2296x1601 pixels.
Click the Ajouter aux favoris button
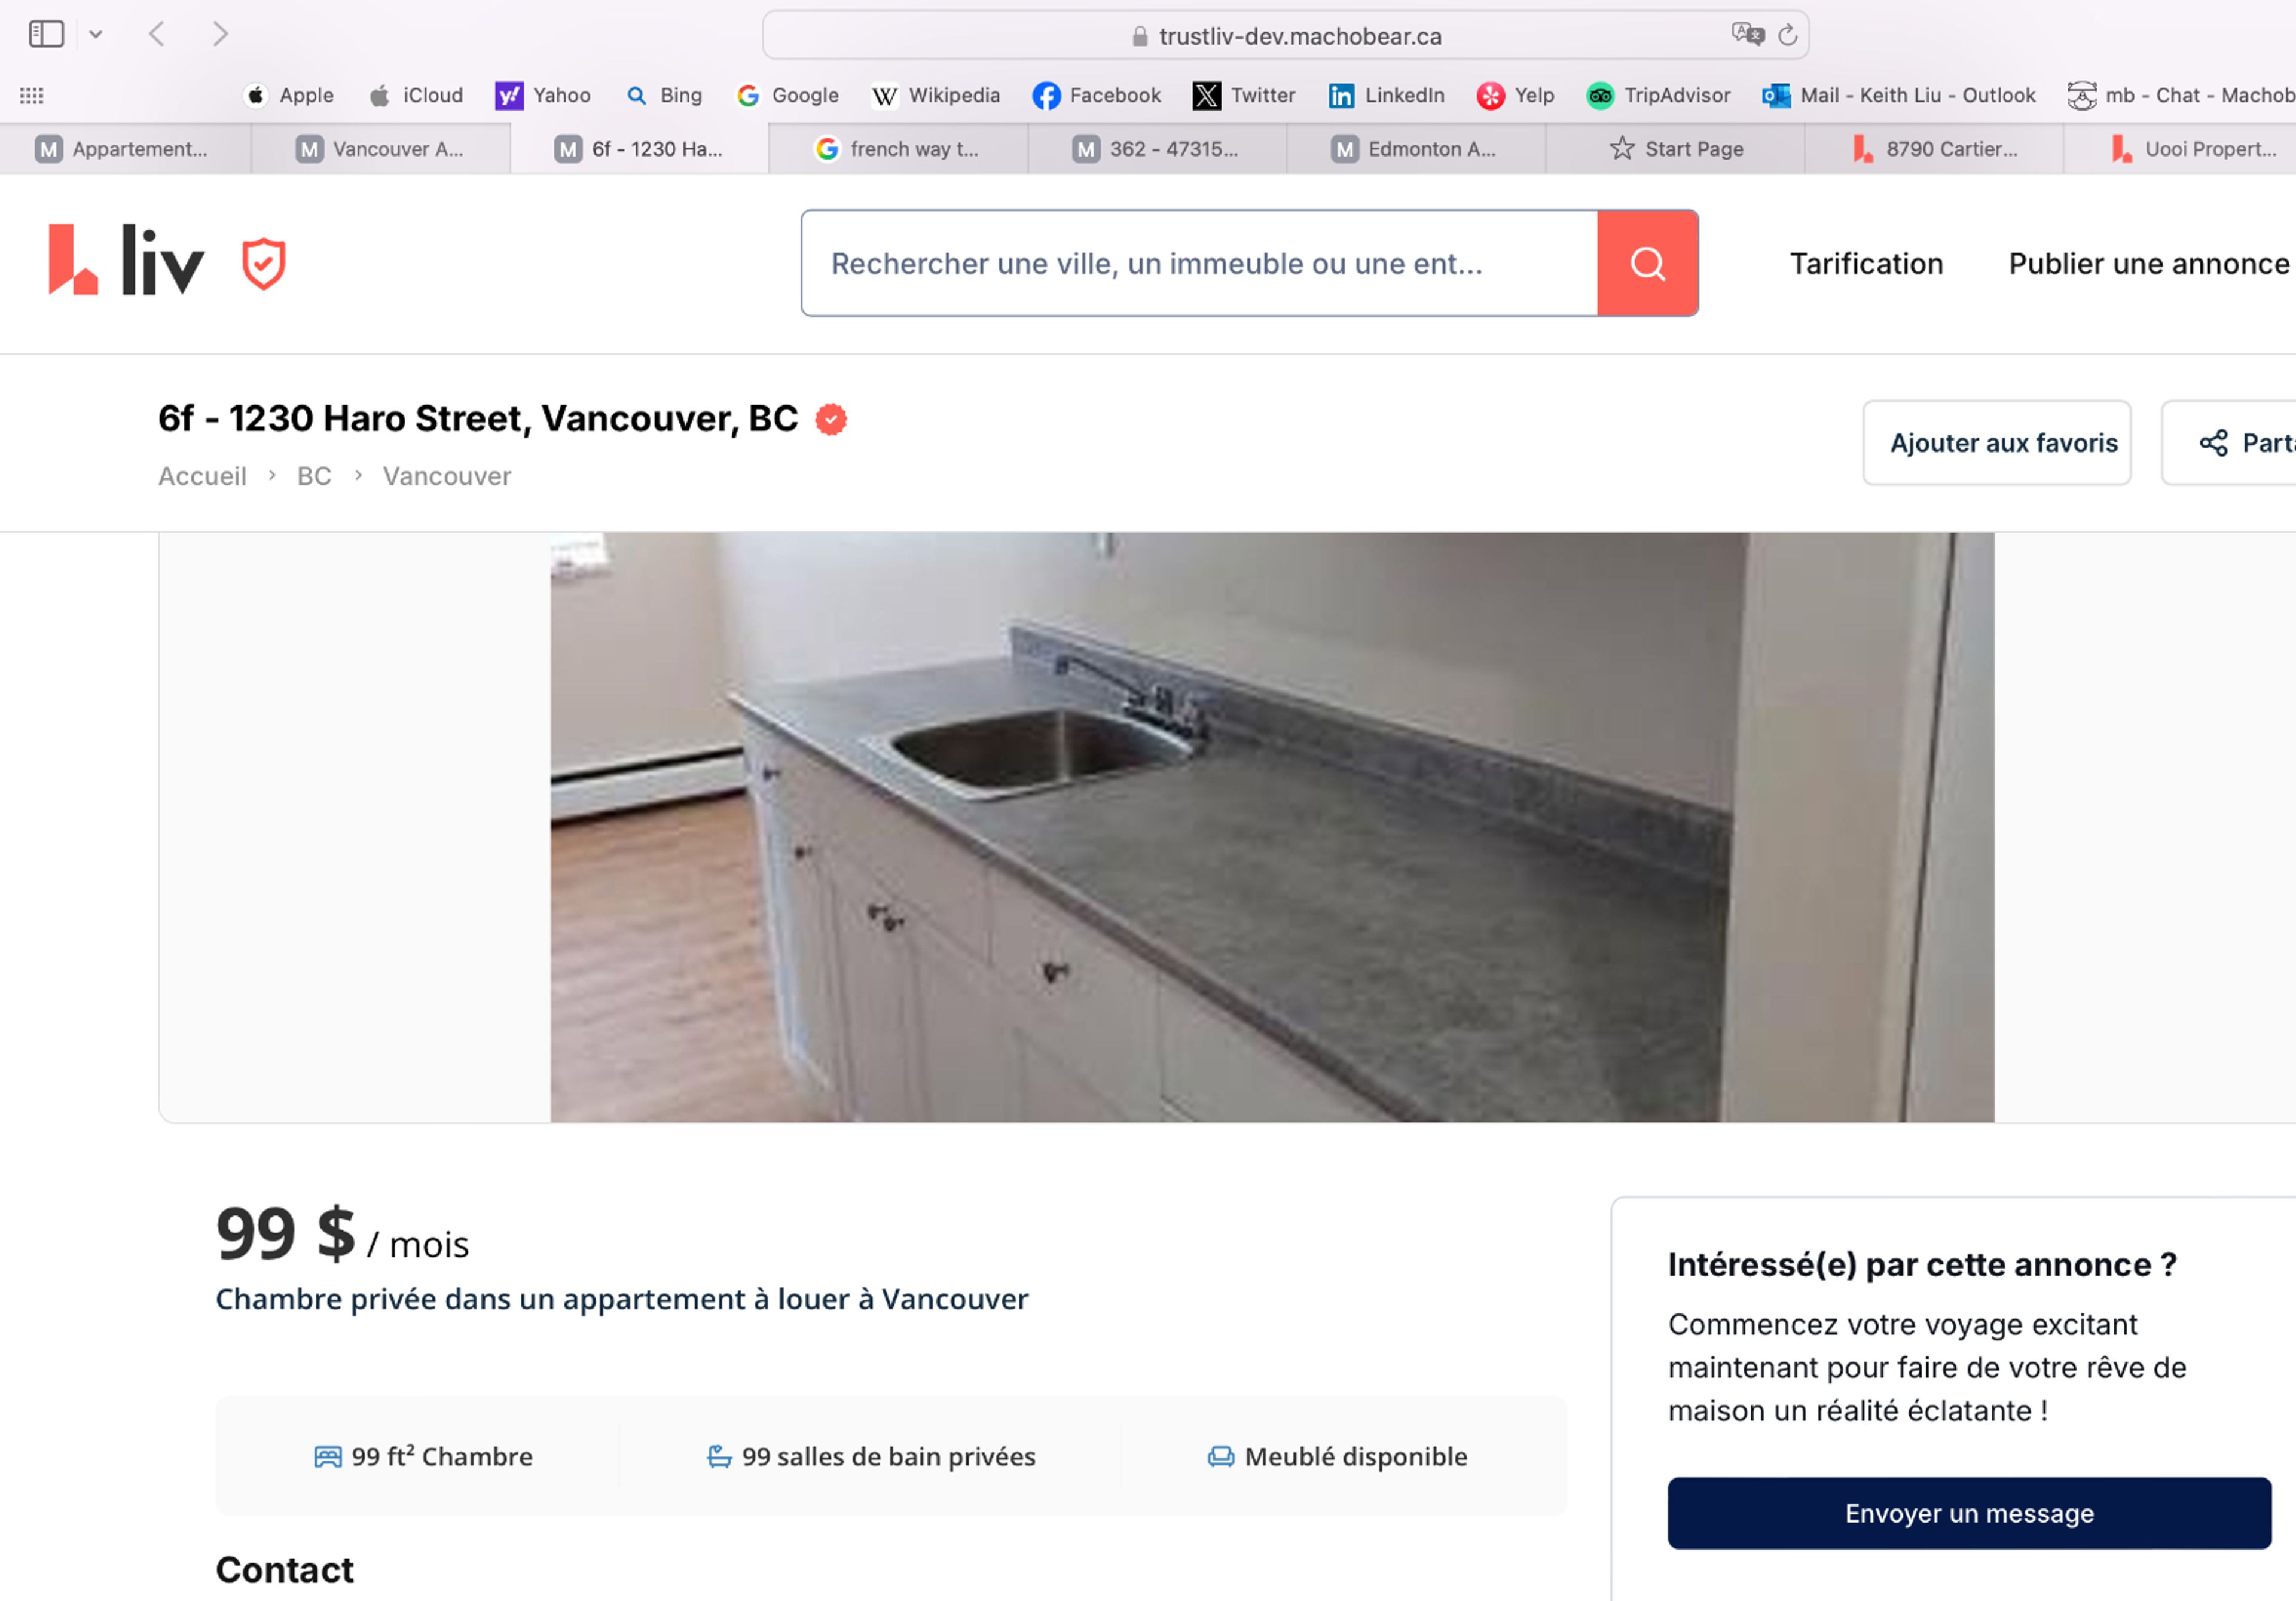coord(1996,442)
